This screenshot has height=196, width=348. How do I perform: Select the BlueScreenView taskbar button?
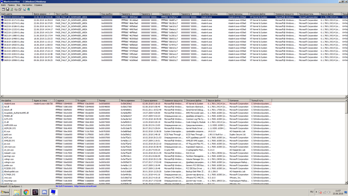53,192
